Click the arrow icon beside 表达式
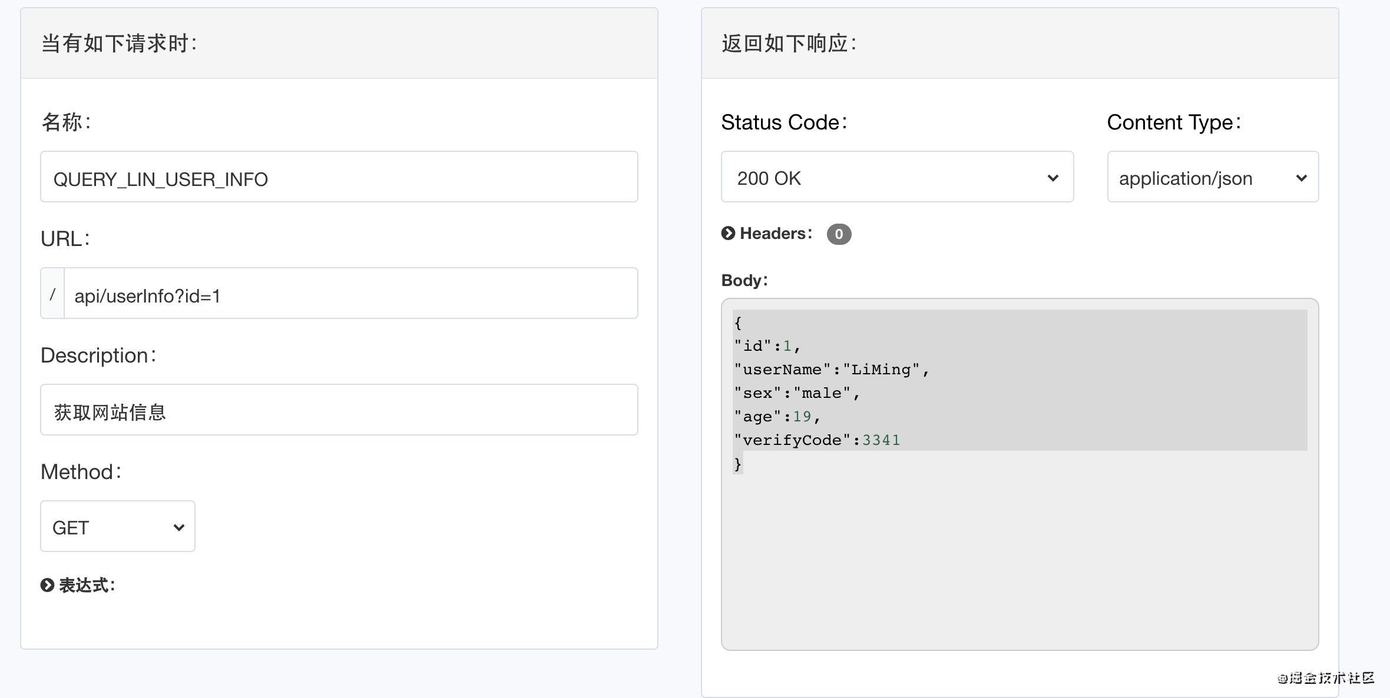 pos(47,585)
